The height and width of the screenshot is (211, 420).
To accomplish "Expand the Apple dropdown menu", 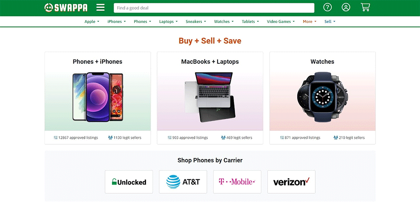I will [92, 22].
